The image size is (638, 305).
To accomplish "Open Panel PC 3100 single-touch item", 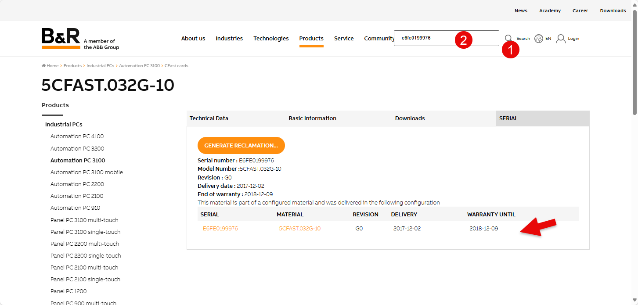I will click(85, 232).
